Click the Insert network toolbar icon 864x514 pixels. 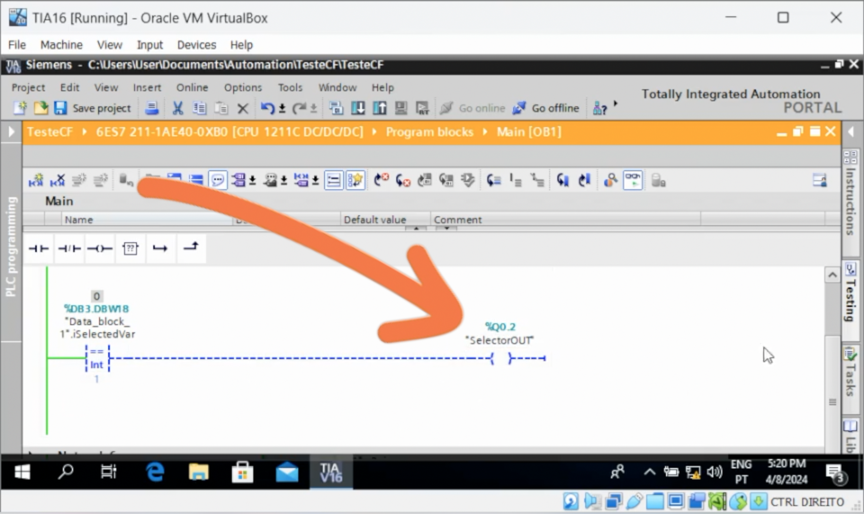pyautogui.click(x=36, y=180)
